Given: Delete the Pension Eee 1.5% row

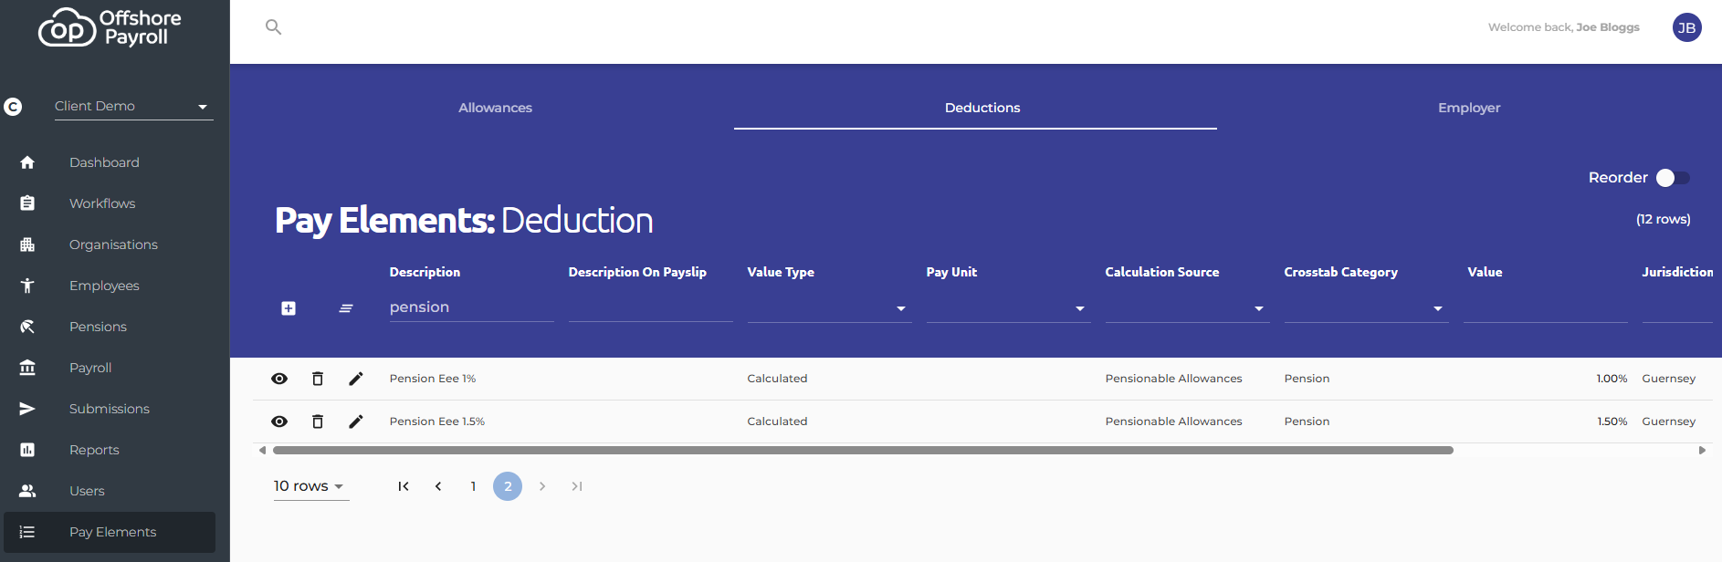Looking at the screenshot, I should click(x=318, y=421).
